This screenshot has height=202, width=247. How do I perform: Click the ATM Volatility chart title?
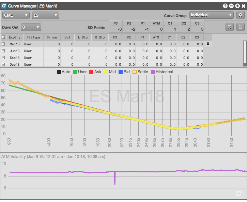point(53,157)
